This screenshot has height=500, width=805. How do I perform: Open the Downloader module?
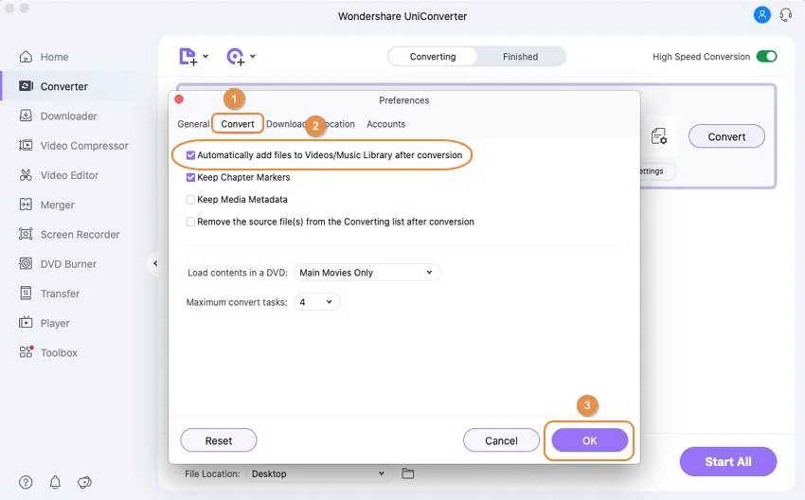58,116
